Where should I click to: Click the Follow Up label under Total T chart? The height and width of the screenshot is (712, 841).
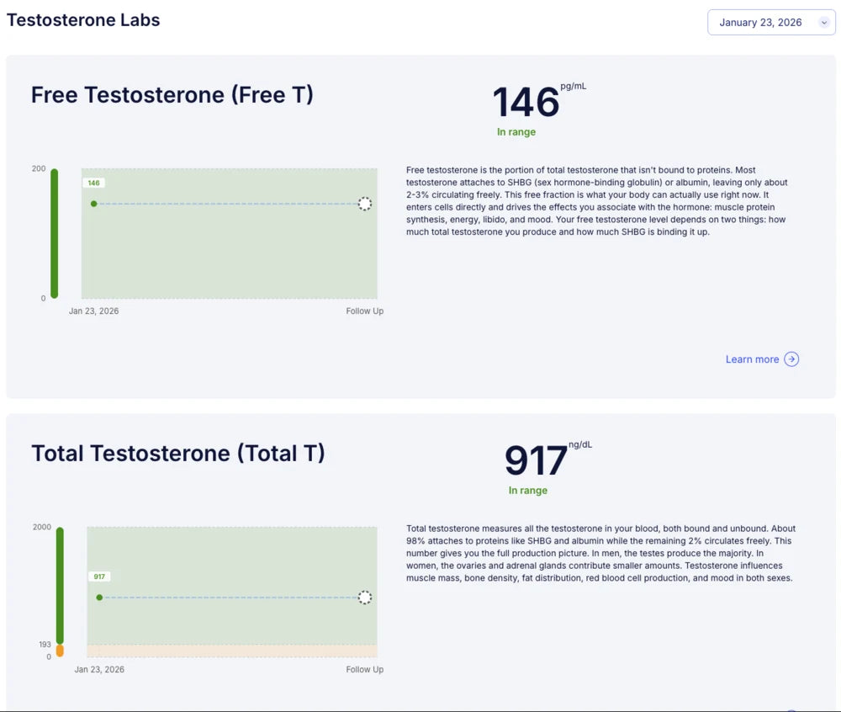click(365, 670)
